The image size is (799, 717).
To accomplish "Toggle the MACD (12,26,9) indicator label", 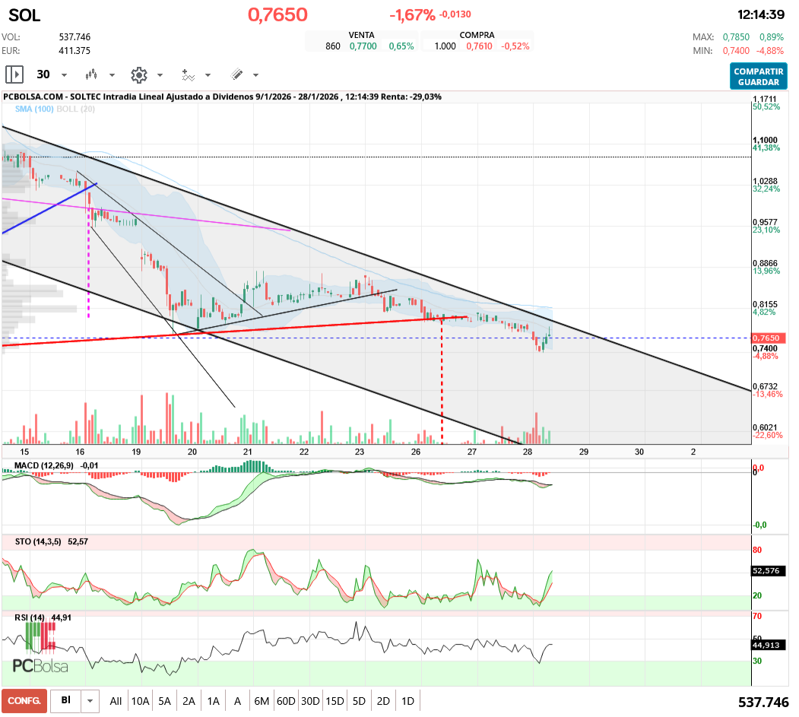I will click(x=44, y=465).
